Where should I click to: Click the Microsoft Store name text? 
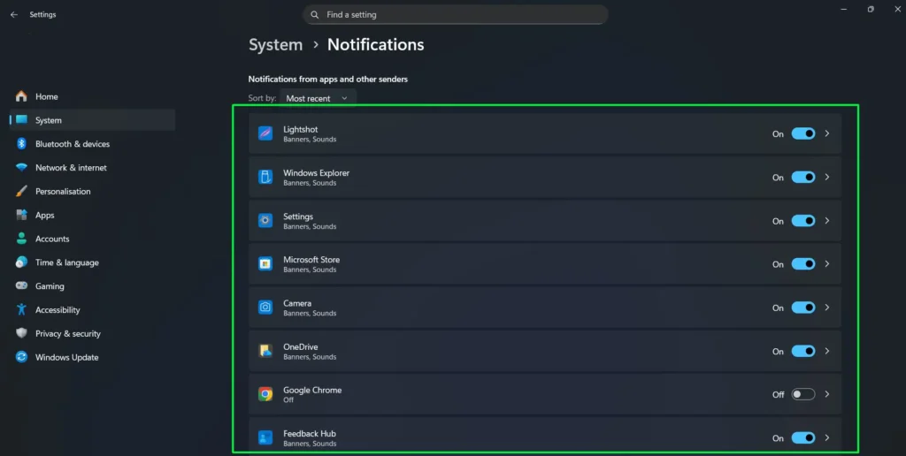(311, 260)
